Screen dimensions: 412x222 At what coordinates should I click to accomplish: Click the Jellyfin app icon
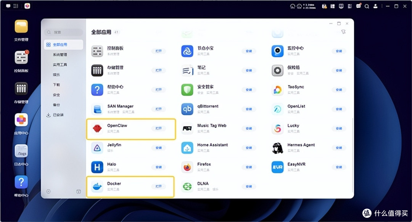click(97, 148)
